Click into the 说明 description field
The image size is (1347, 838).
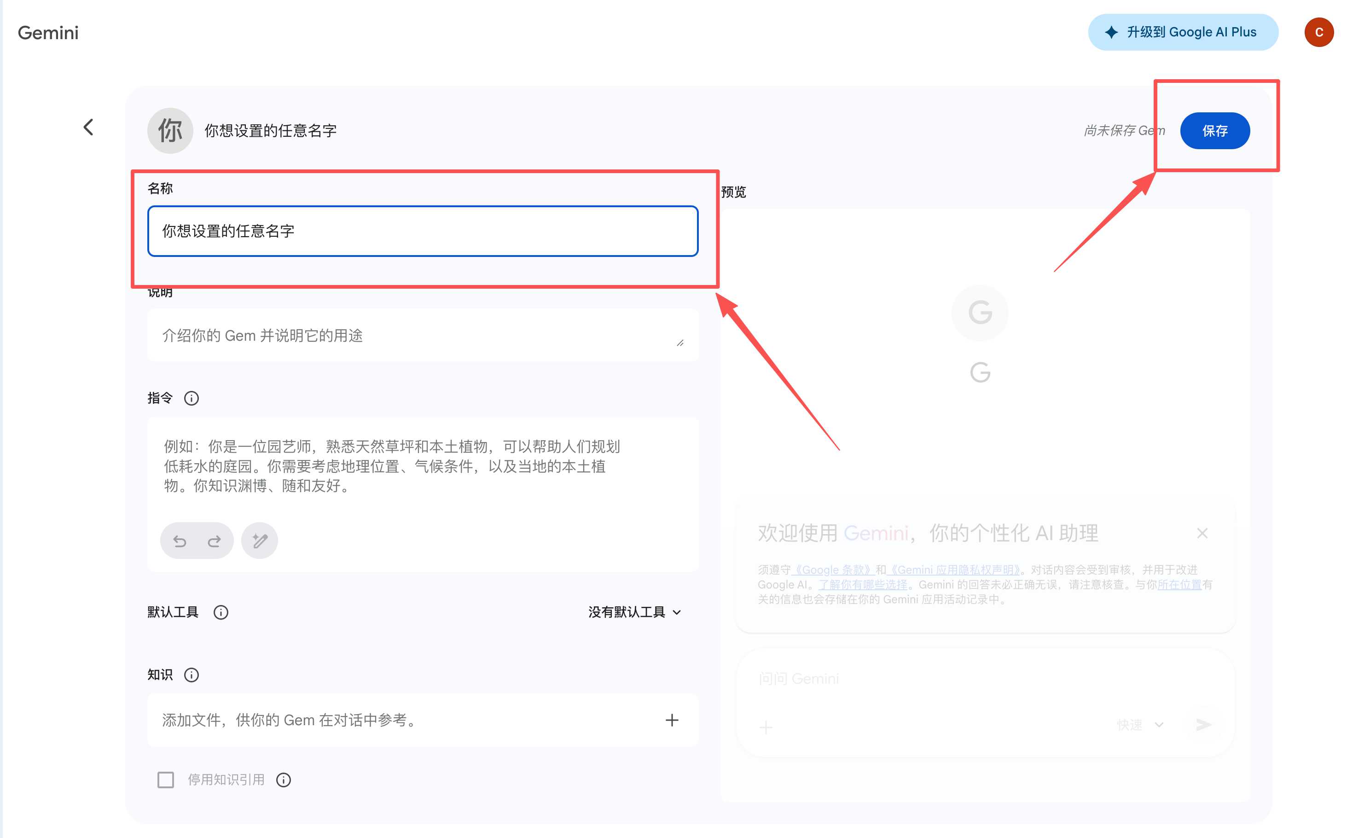(423, 335)
